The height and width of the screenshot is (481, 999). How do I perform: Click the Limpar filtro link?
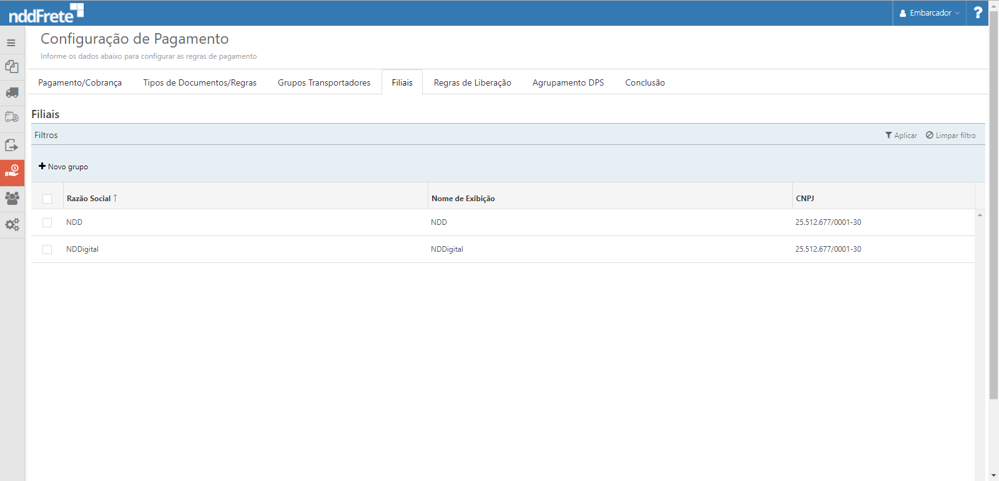coord(950,136)
